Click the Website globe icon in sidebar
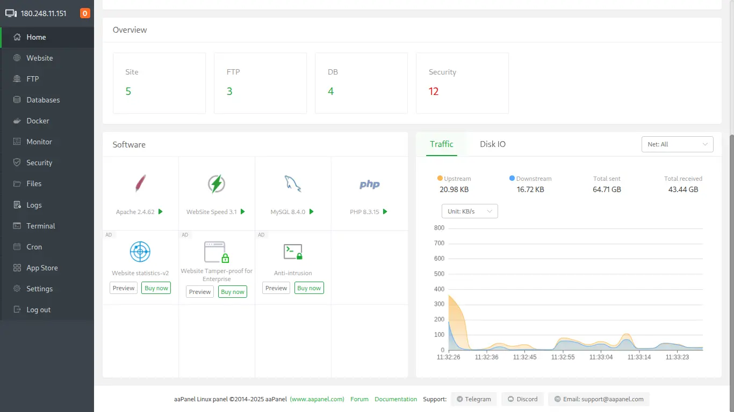 [x=17, y=58]
